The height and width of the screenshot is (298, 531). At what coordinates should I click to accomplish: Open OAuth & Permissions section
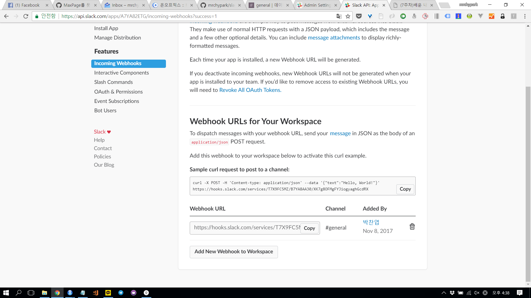118,92
